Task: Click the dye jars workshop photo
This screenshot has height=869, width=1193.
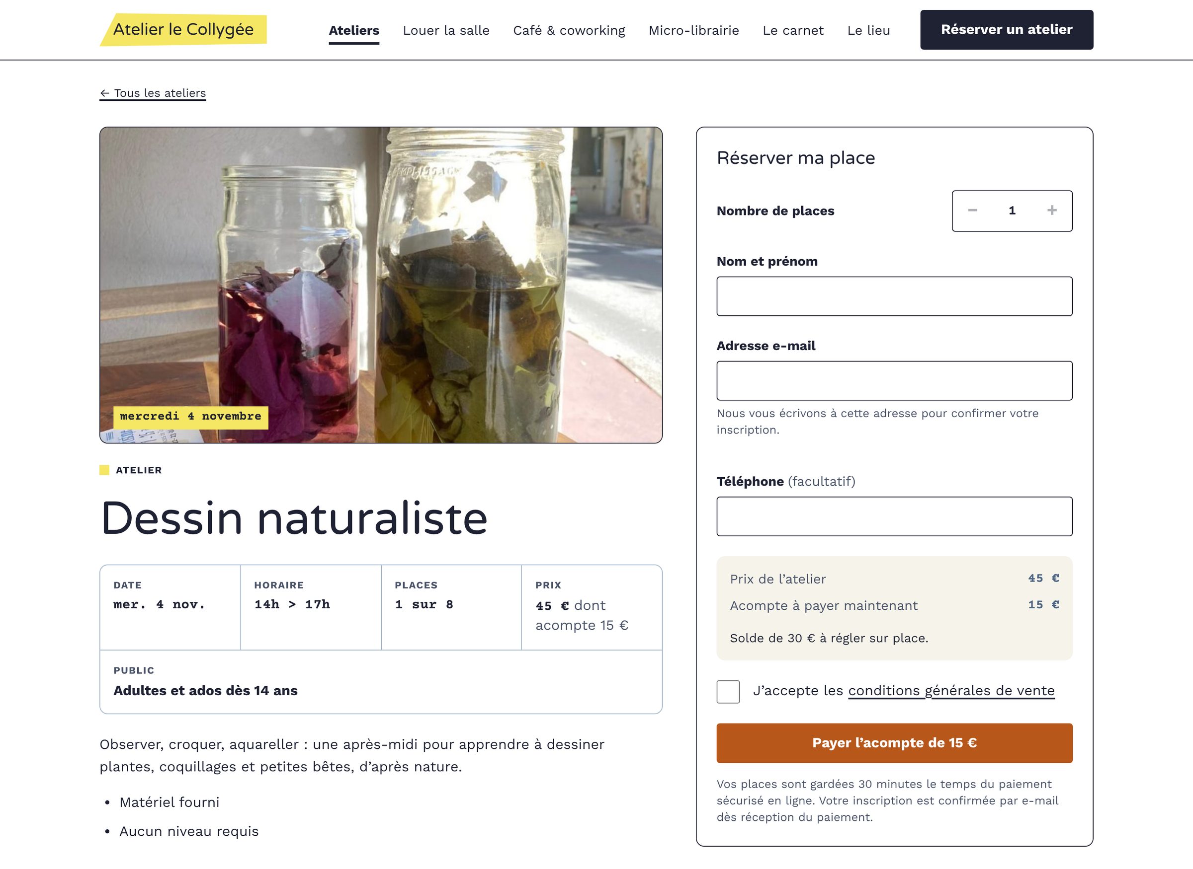Action: tap(381, 285)
